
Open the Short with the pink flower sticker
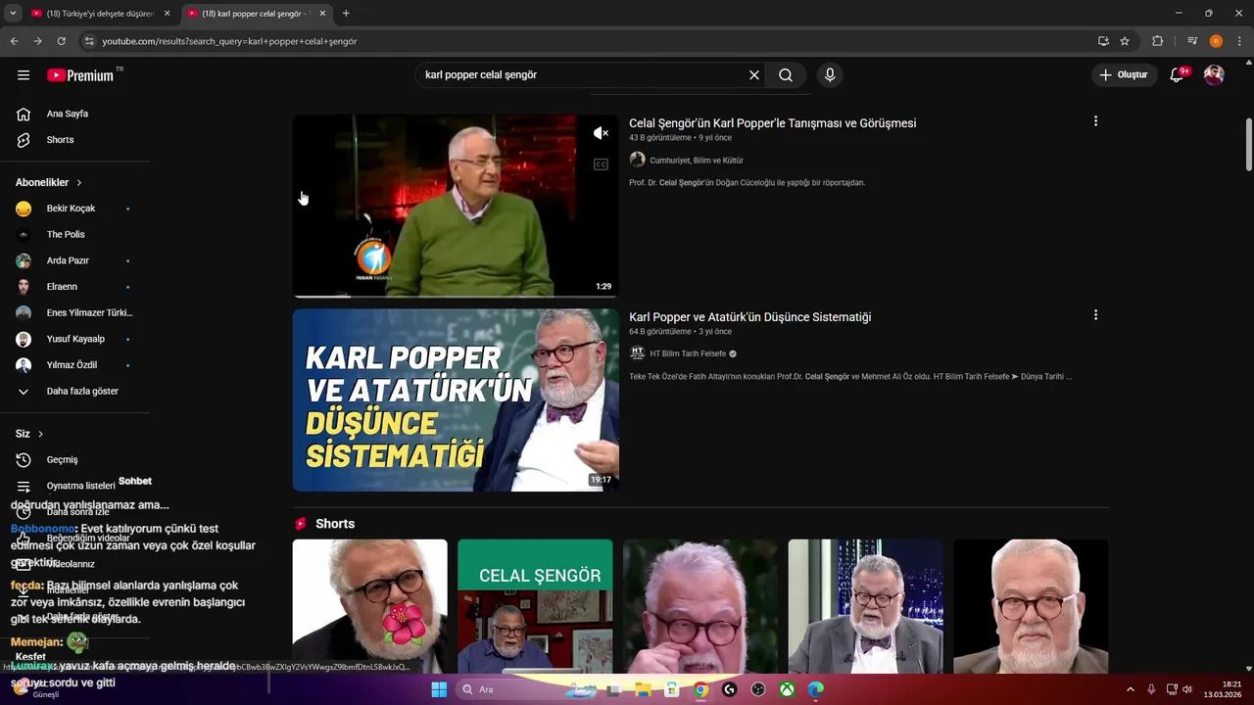coord(369,606)
